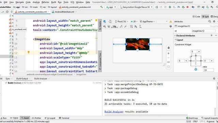Click the green Debug bug icon
Viewport: 218px width, 123px height.
tap(170, 7)
